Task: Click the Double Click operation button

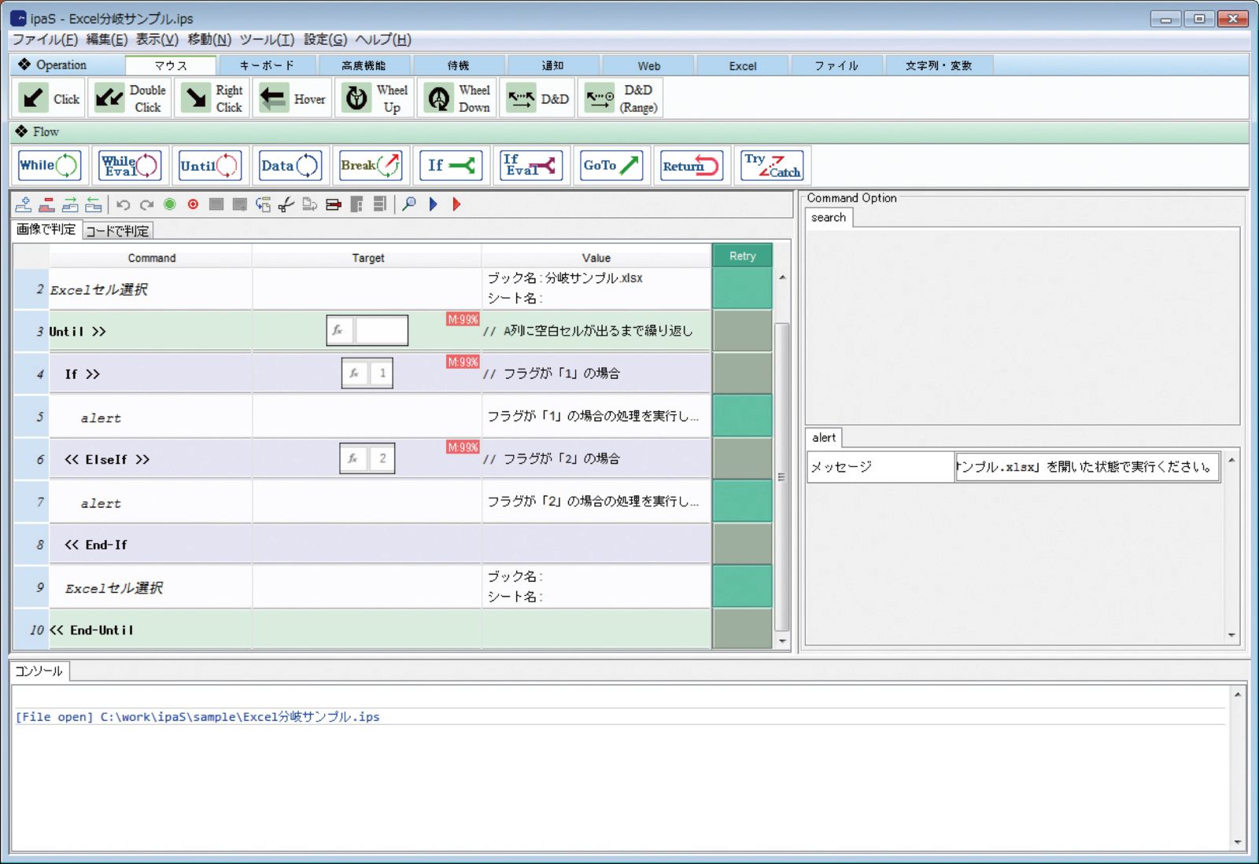Action: pyautogui.click(x=131, y=98)
